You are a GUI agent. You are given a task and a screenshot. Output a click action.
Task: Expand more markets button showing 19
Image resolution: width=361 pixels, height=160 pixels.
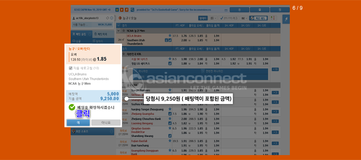(275, 69)
